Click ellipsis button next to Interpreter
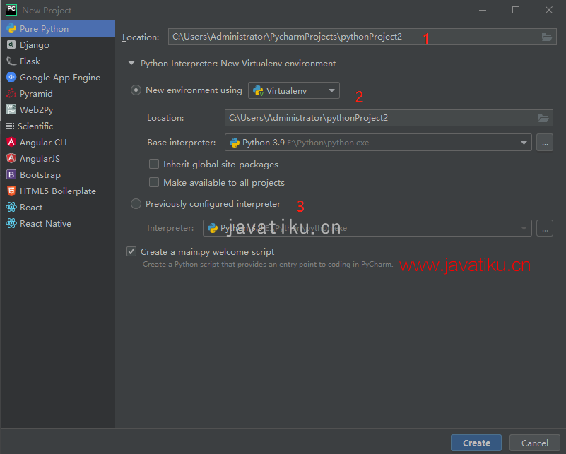 click(545, 228)
